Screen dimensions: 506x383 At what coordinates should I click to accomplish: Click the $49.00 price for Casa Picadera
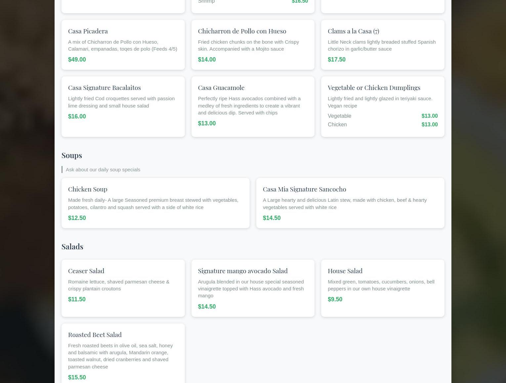click(x=77, y=60)
